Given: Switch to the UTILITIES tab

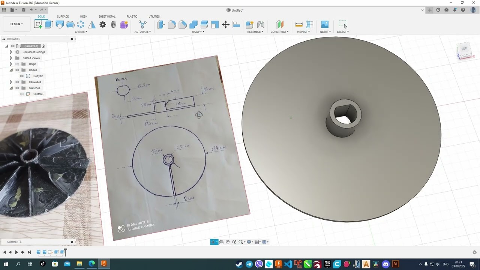Looking at the screenshot, I should 154,16.
